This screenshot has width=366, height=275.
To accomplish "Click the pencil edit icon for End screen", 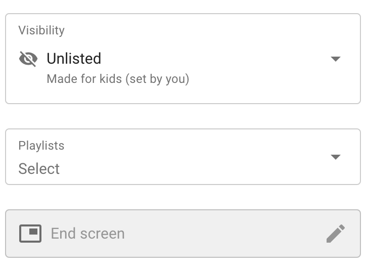I will point(336,233).
